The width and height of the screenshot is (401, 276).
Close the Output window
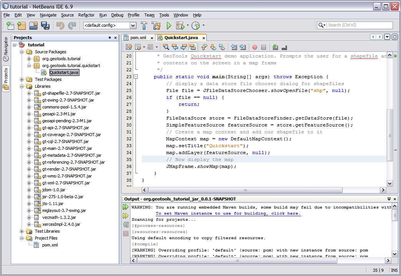click(395, 199)
